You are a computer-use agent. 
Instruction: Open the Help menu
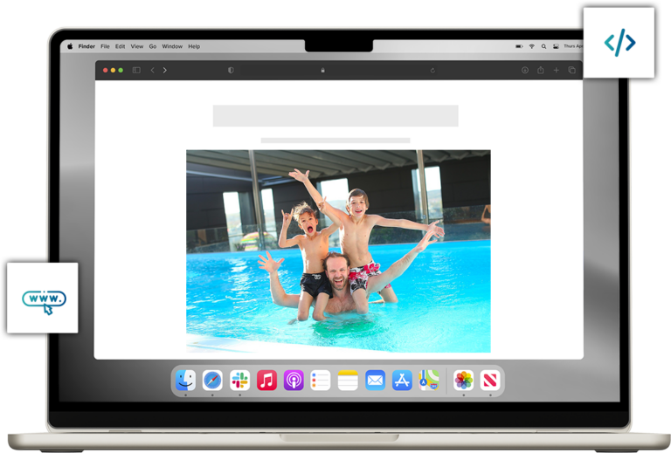point(194,46)
